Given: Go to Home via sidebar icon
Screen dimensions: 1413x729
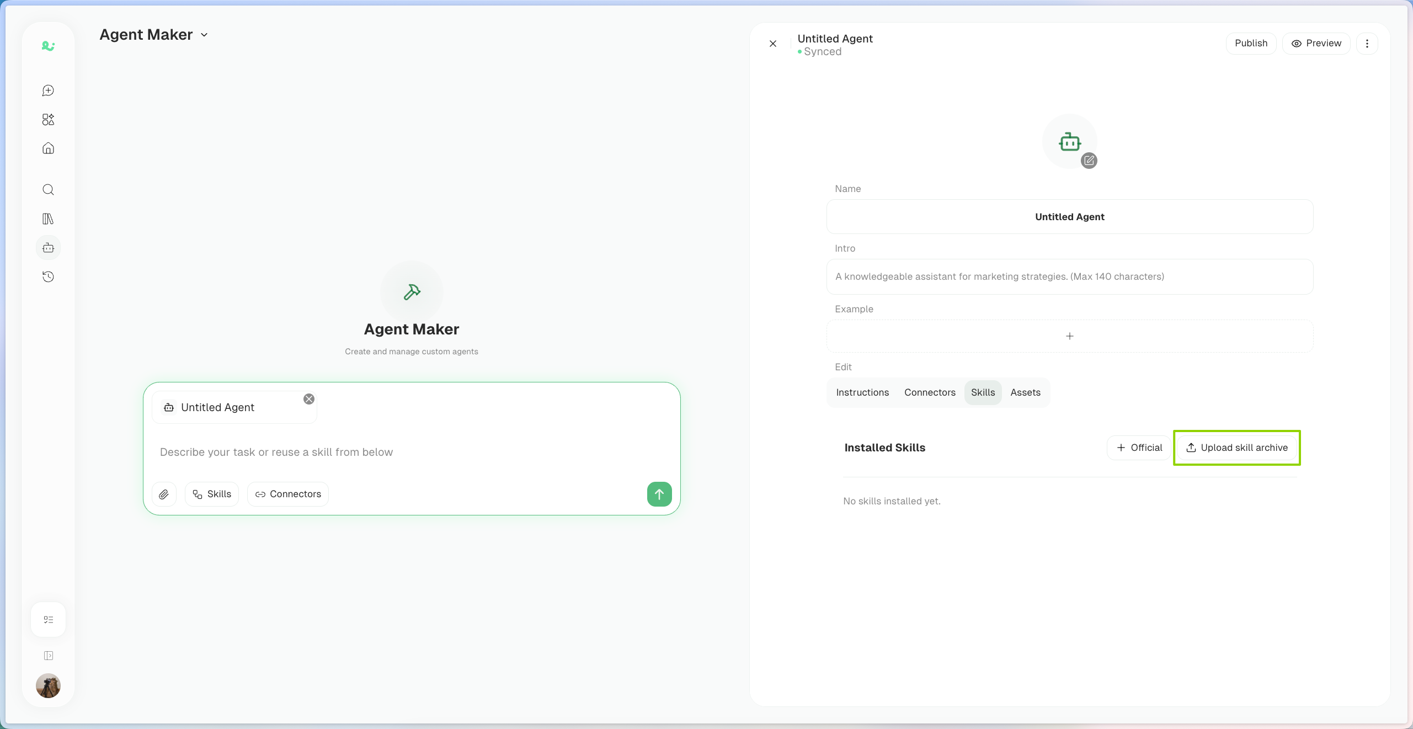Looking at the screenshot, I should click(x=48, y=148).
